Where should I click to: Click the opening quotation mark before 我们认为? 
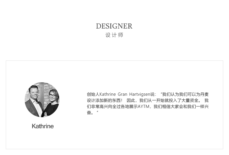[x=161, y=93]
